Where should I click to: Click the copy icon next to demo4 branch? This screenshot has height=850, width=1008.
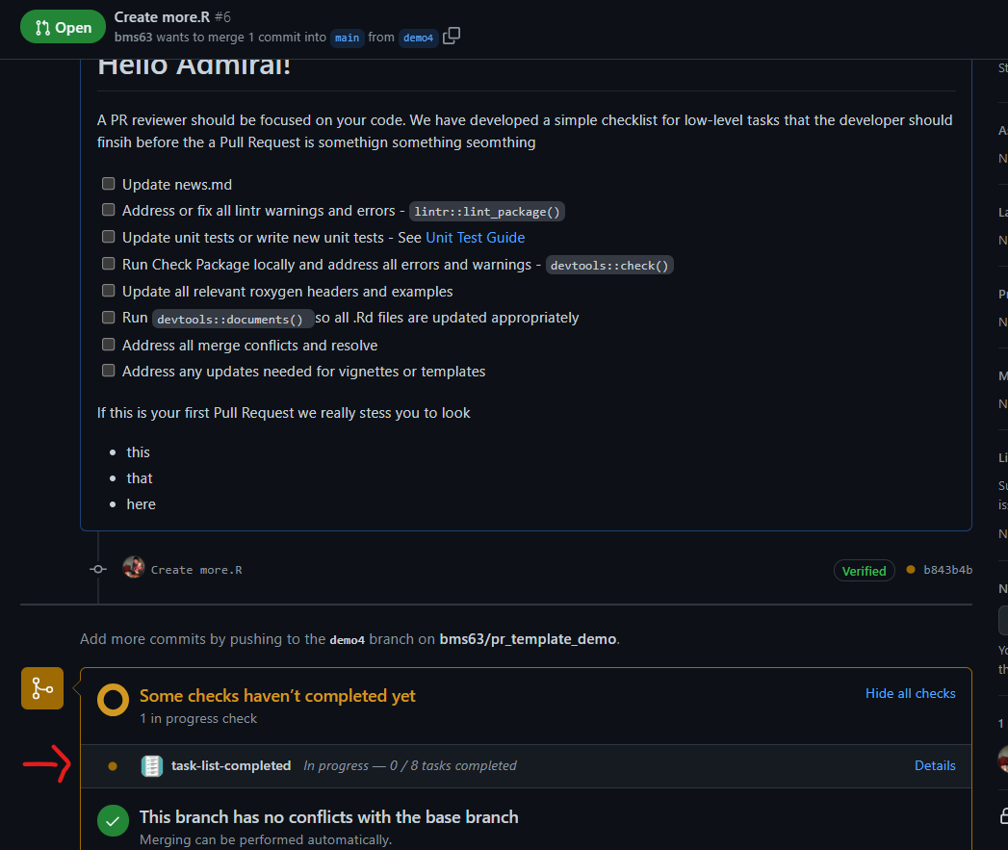point(451,36)
